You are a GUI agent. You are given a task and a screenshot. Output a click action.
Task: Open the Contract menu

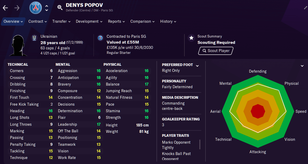click(37, 21)
